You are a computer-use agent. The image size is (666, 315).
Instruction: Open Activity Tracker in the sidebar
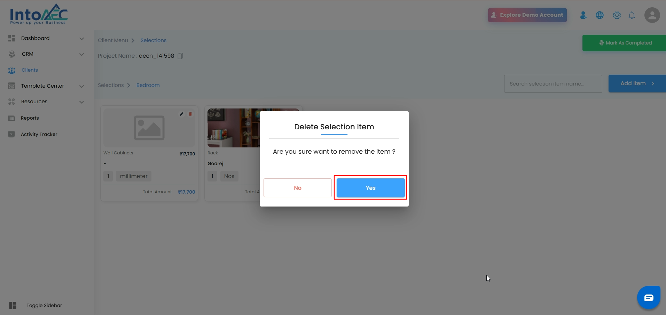(39, 134)
